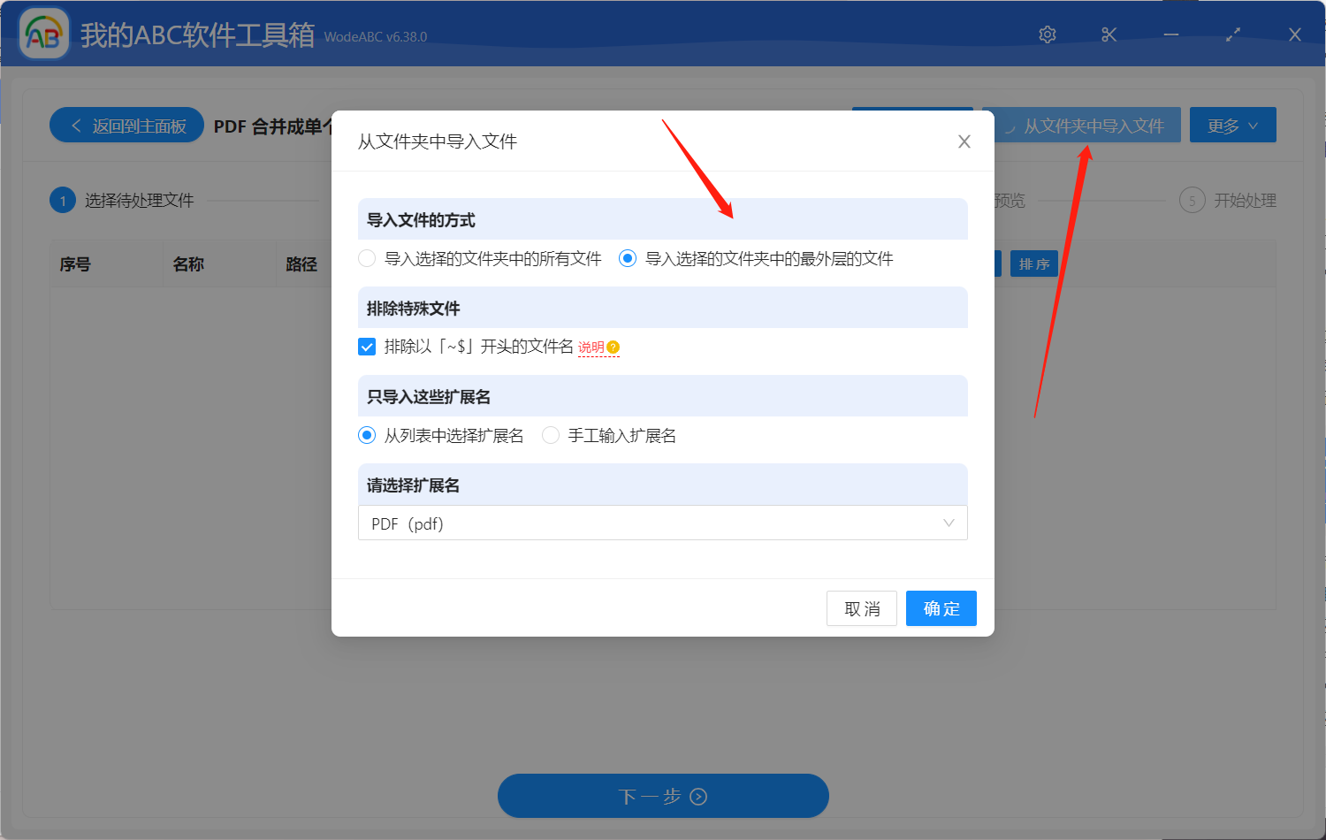Click the 排序 sort button
This screenshot has height=840, width=1326.
(1033, 263)
